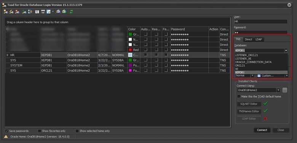
Task: Open the SQLNET Editor
Action: pyautogui.click(x=249, y=104)
